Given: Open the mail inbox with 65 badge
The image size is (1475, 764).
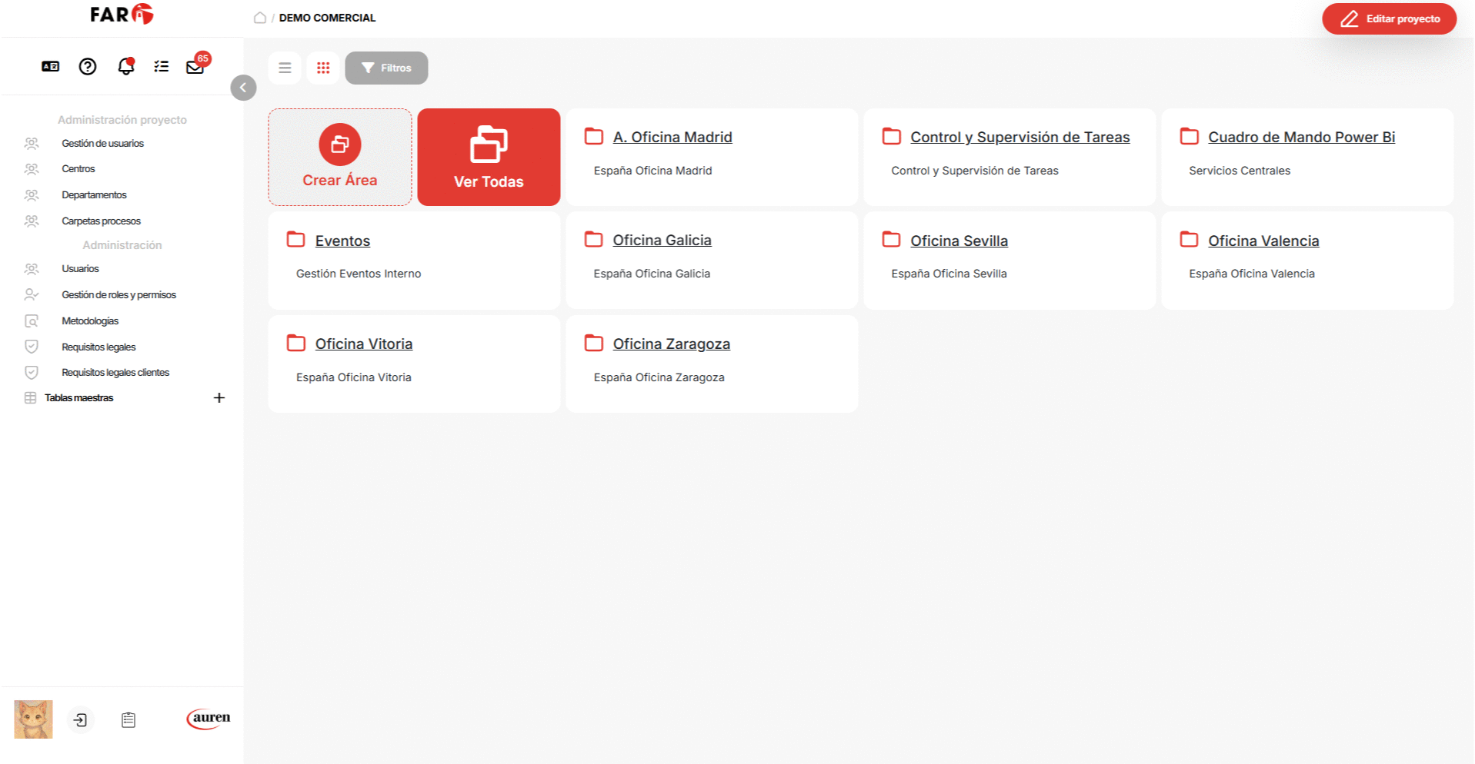Looking at the screenshot, I should pyautogui.click(x=195, y=67).
